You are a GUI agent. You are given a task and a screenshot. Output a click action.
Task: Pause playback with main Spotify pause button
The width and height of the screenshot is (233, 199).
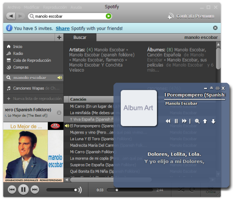point(23,190)
